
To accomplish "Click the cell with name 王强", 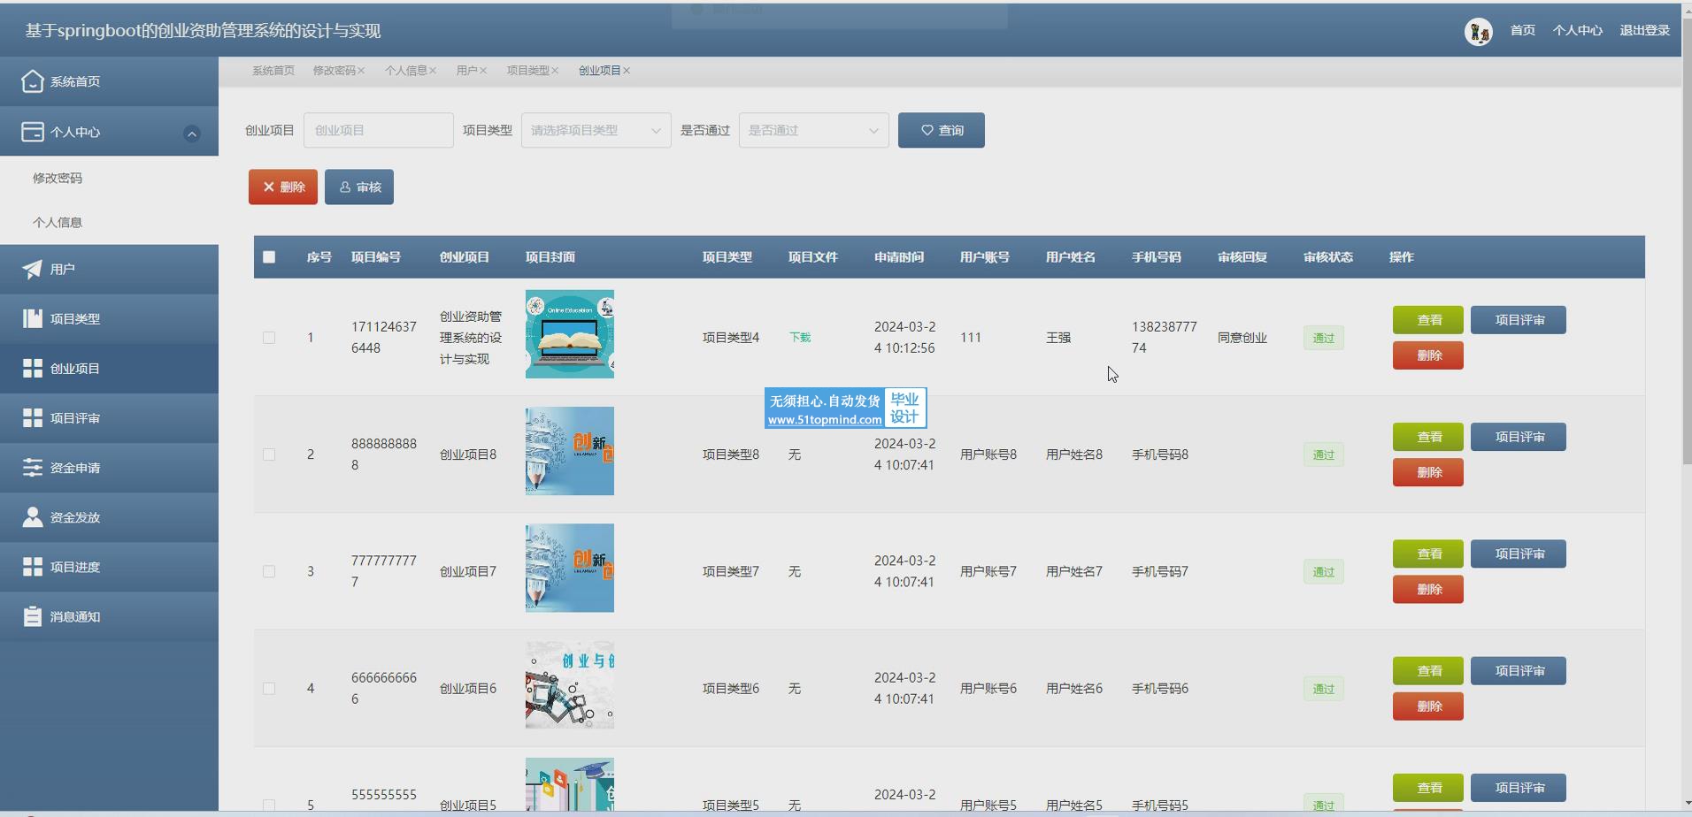I will point(1058,338).
